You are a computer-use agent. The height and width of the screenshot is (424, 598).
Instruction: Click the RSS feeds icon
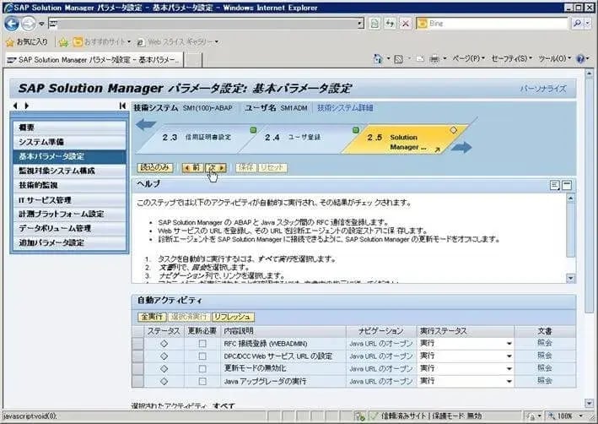coord(398,59)
